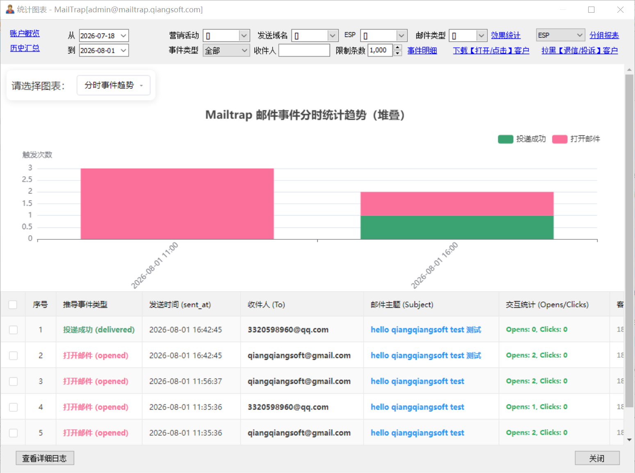Maximize the 统计图表 window
This screenshot has height=473, width=635.
pyautogui.click(x=591, y=9)
